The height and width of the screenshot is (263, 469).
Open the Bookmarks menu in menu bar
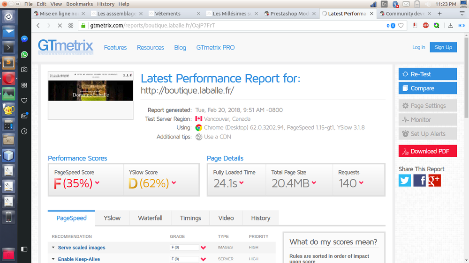(80, 4)
